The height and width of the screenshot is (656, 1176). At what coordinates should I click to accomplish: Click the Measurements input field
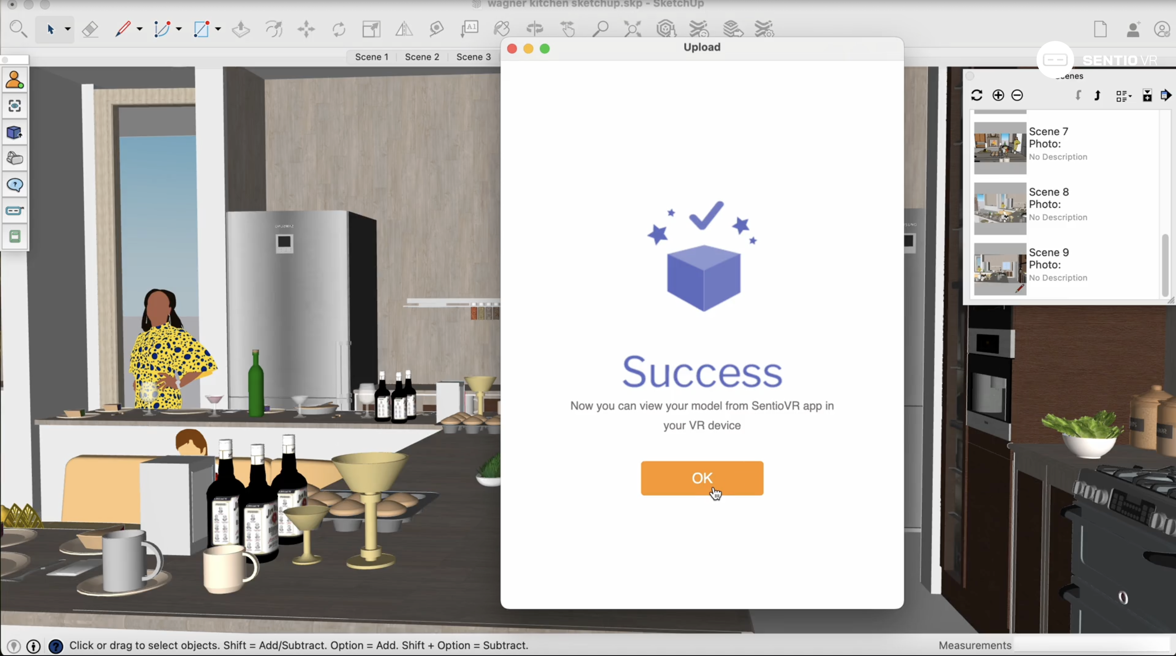pos(1091,645)
